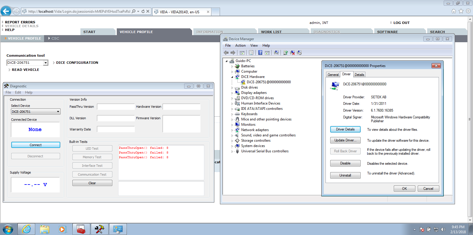Switch to General tab in Properties dialog
Viewport: 473px width, 235px height.
333,75
